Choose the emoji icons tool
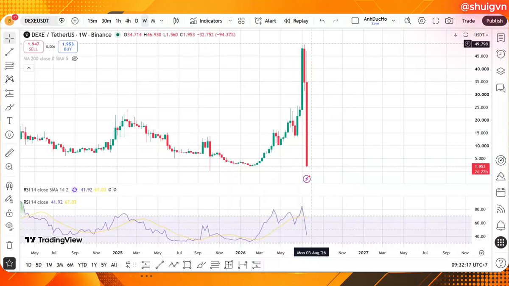This screenshot has height=286, width=509. coord(9,135)
